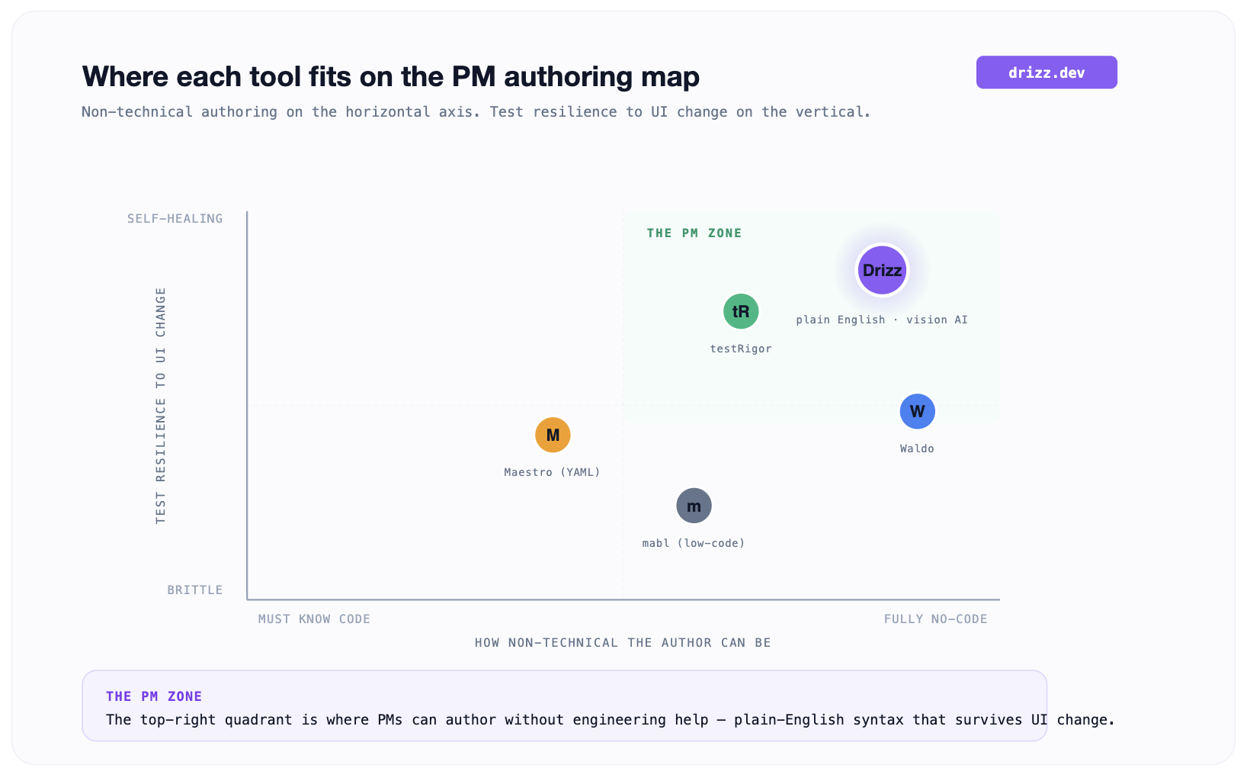Open the drizz.dev button
The width and height of the screenshot is (1250, 781).
[x=1046, y=72]
